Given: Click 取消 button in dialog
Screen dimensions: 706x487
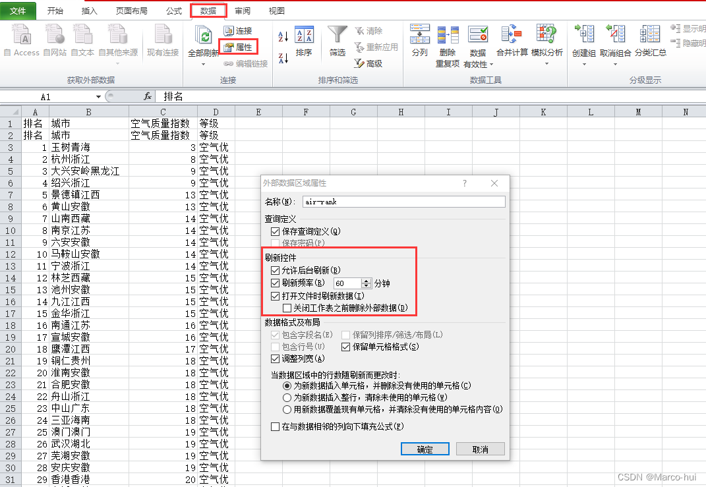Looking at the screenshot, I should coord(481,449).
